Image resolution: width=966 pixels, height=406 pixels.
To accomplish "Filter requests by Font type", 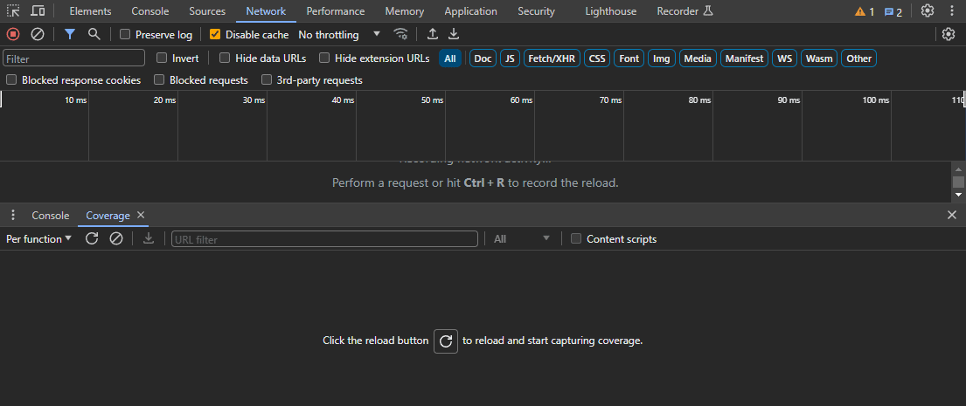I will (629, 58).
